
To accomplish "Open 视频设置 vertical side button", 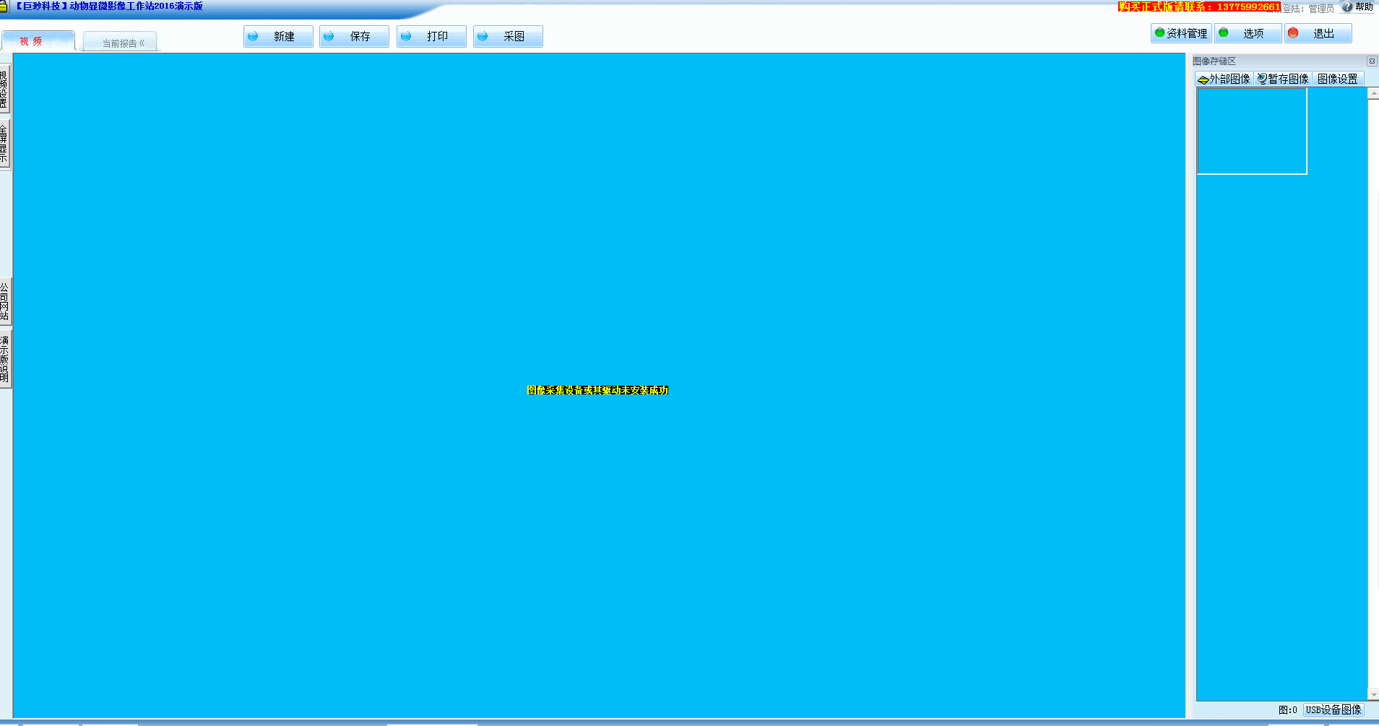I will [x=4, y=89].
